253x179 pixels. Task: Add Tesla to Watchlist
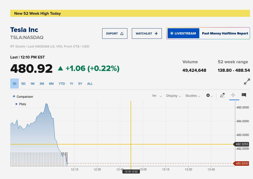(147, 33)
